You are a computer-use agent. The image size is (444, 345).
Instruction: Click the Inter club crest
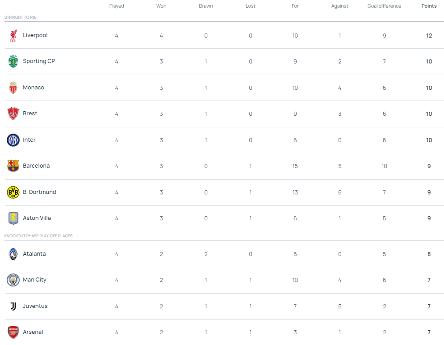[x=13, y=140]
